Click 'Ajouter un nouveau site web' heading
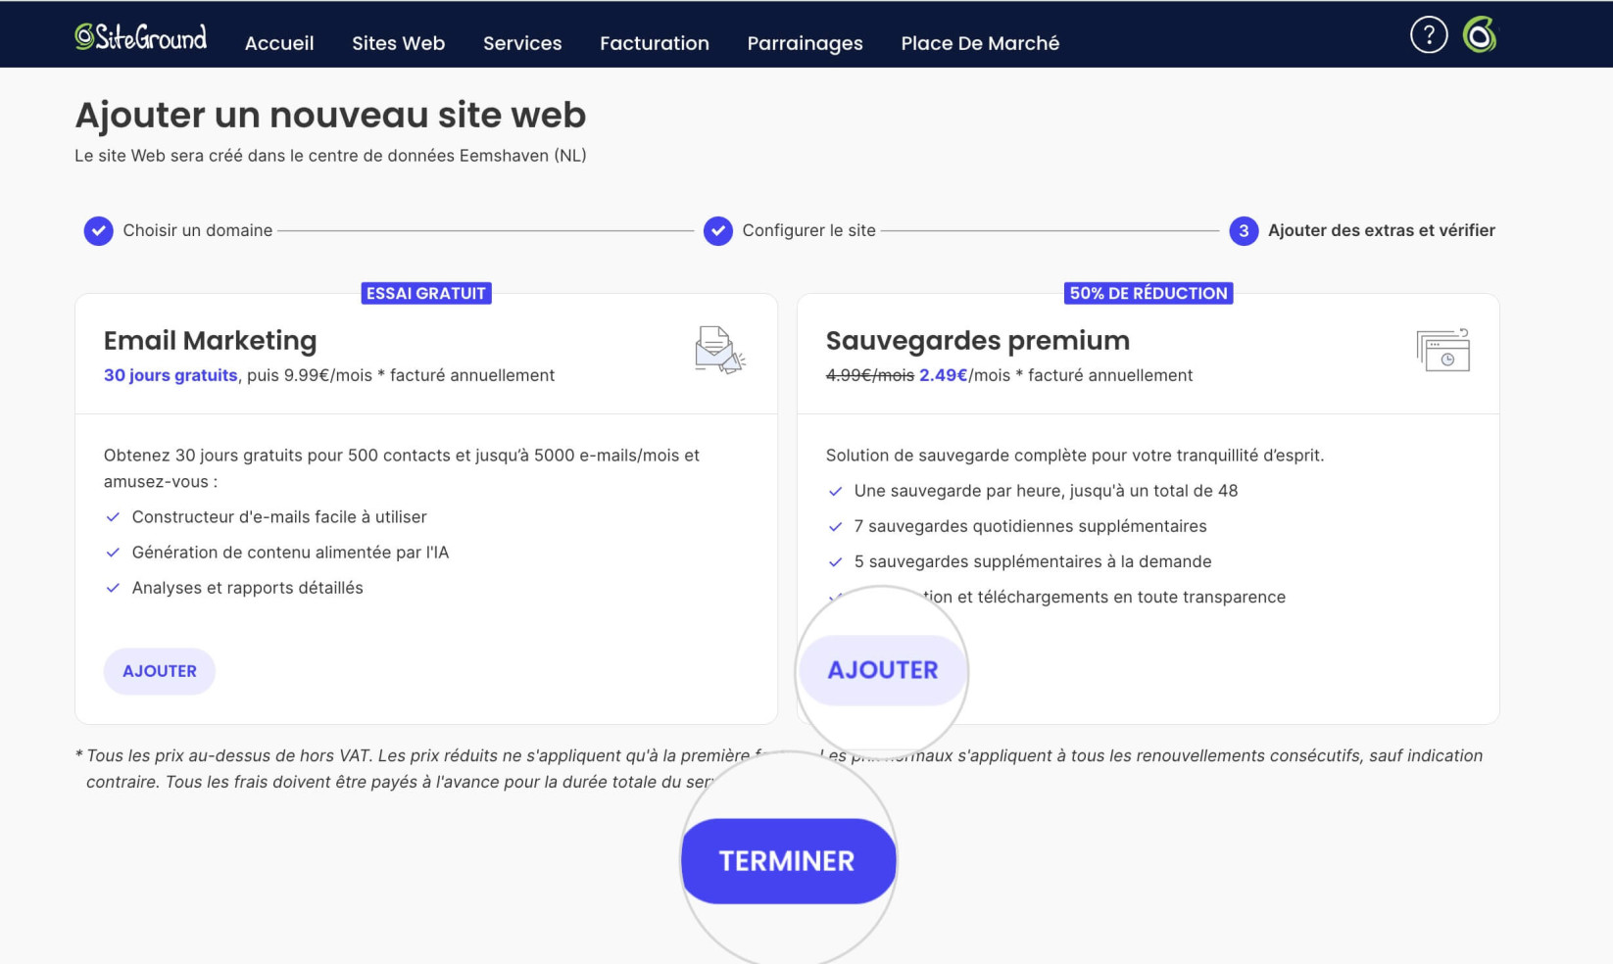This screenshot has height=964, width=1613. coord(330,115)
